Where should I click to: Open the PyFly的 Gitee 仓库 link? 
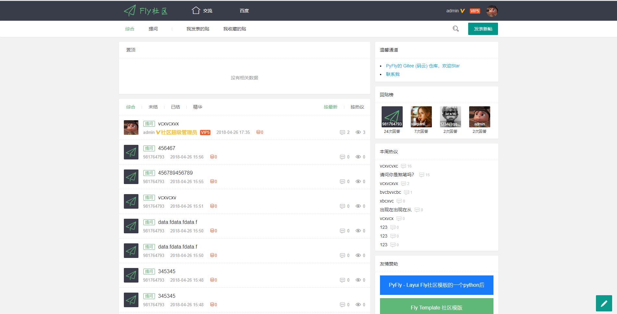423,66
